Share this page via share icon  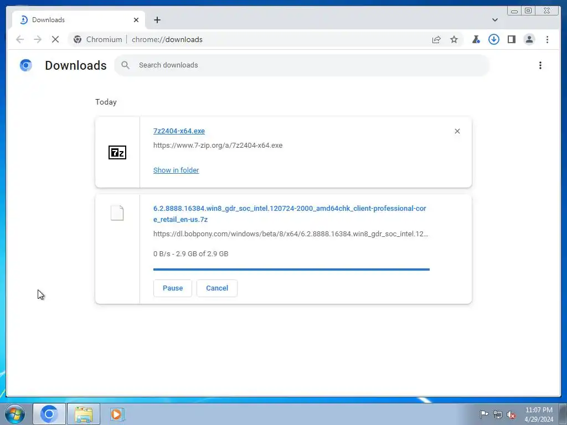tap(436, 39)
